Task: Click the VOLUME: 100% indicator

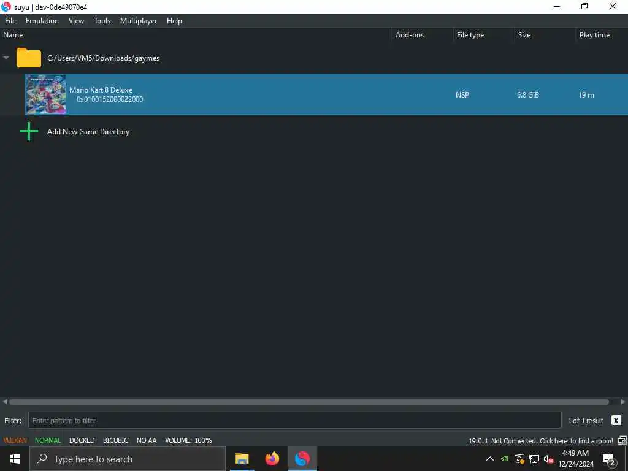Action: pyautogui.click(x=188, y=440)
